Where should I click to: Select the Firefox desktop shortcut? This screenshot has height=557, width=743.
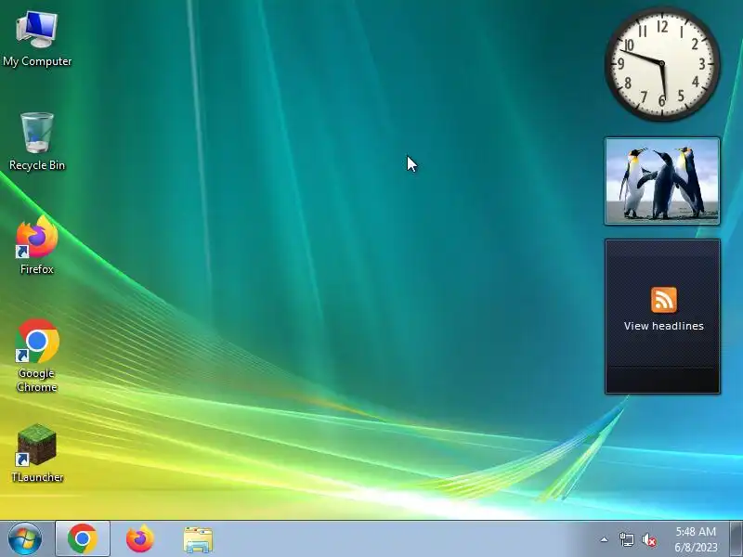click(x=37, y=245)
